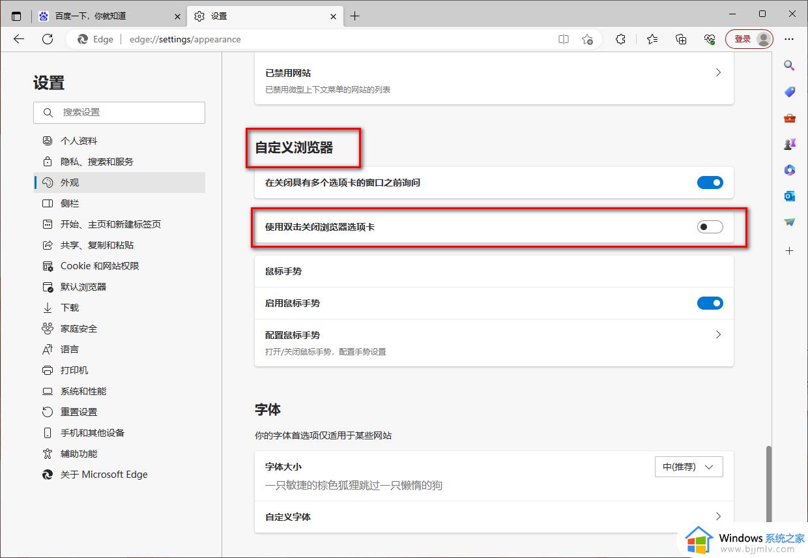Open 关于 Microsoft Edge section
Screen dimensions: 808x558
click(x=119, y=475)
